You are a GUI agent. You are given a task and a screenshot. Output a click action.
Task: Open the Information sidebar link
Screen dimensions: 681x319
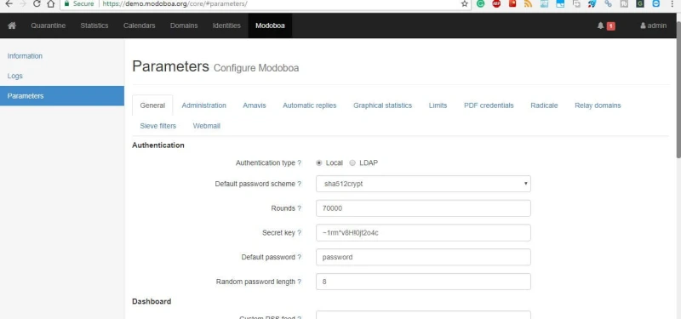point(25,56)
